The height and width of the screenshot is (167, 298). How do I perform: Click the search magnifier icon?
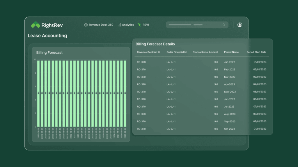[224, 25]
